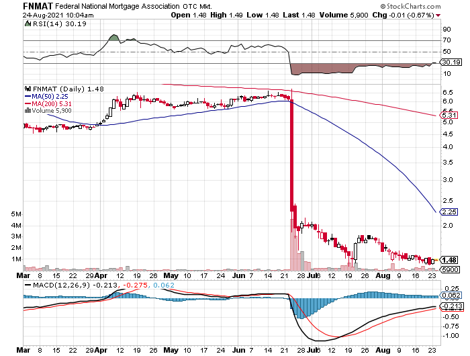This screenshot has width=470, height=356.
Task: Click the OTC Mkt. exchange label
Action: [x=197, y=6]
